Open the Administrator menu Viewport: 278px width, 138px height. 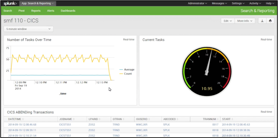(197, 3)
